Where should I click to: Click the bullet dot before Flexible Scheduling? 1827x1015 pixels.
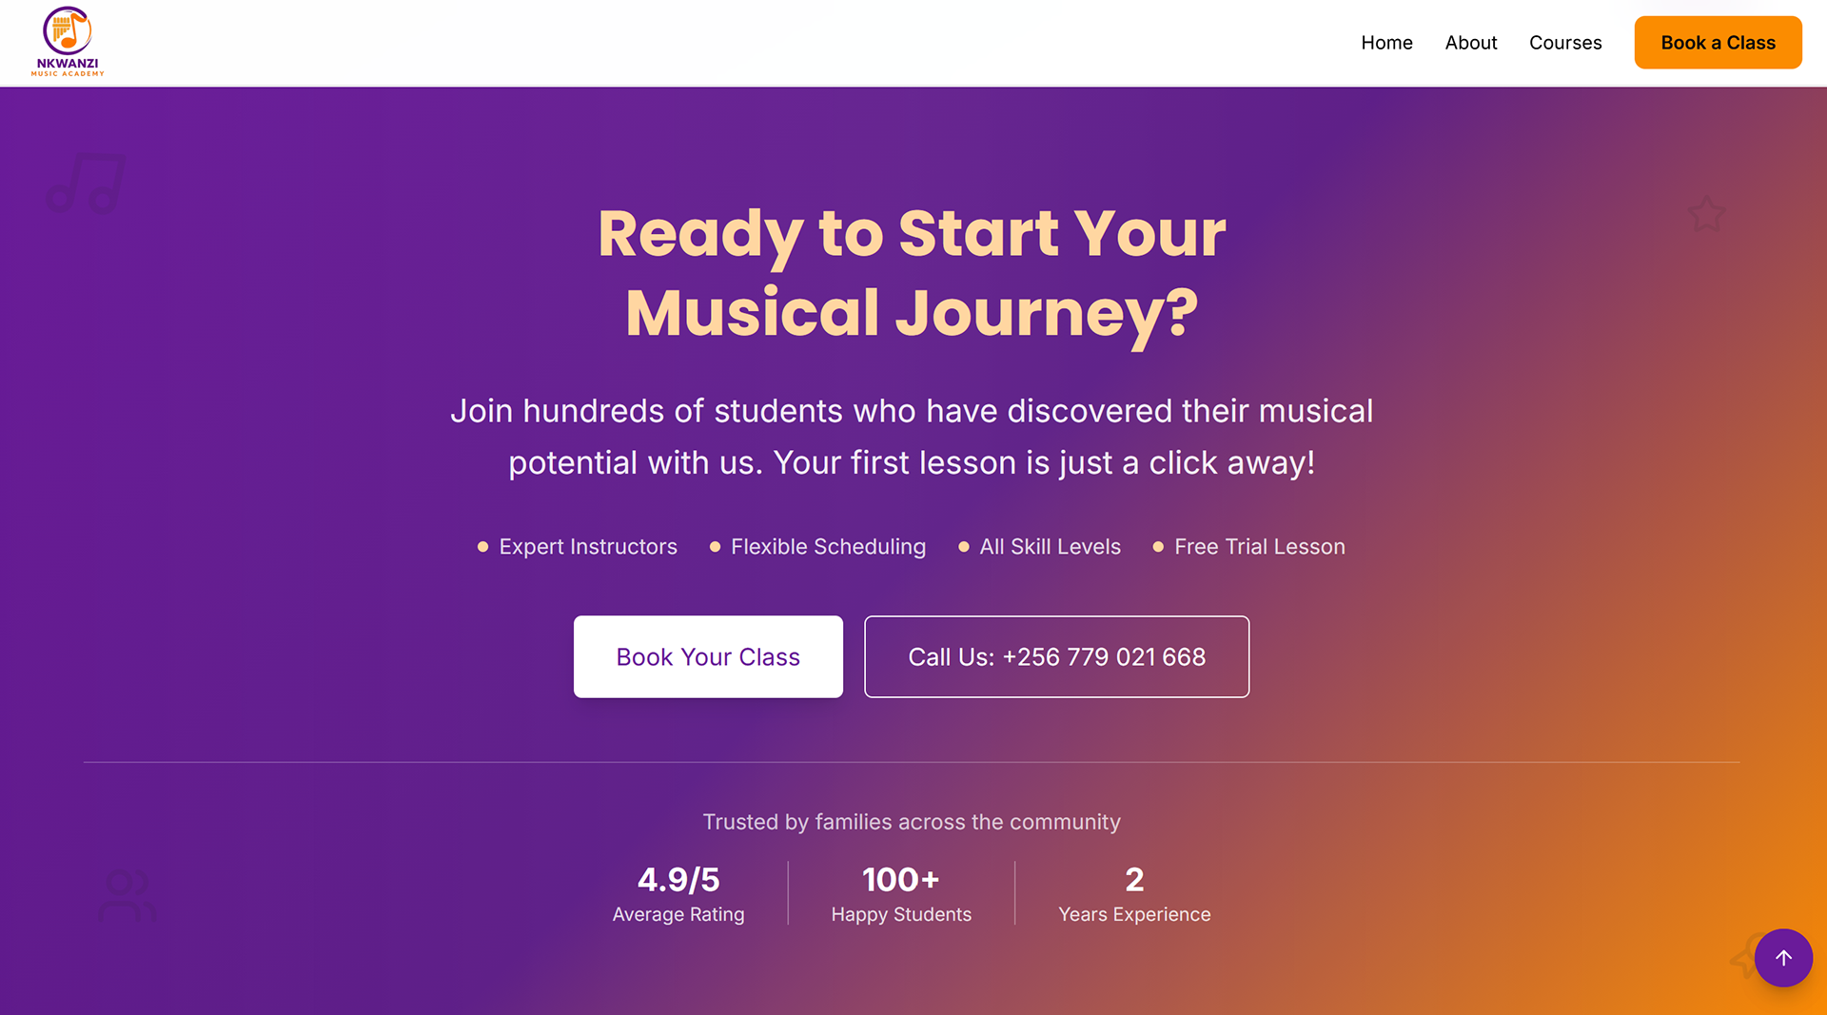click(715, 547)
